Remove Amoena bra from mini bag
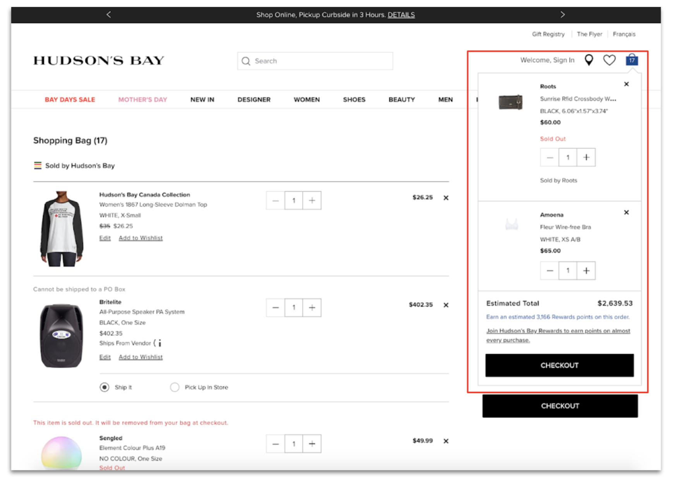 tap(626, 212)
